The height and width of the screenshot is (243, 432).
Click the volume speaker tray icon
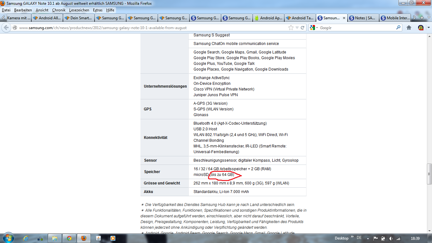pyautogui.click(x=391, y=238)
